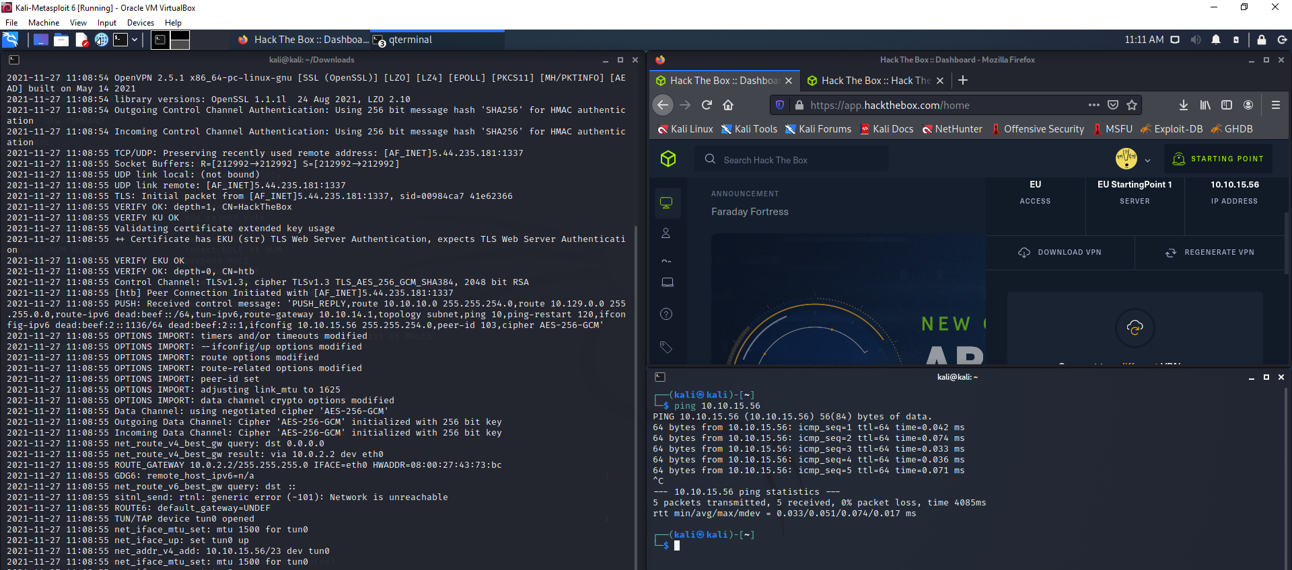Close the second Hack The Box tab
Image resolution: width=1292 pixels, height=570 pixels.
940,81
